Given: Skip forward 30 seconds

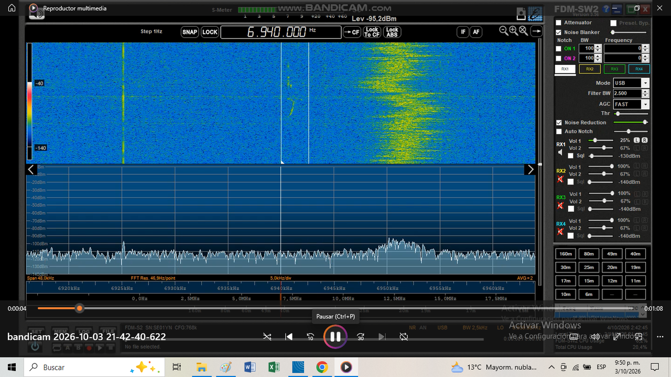Looking at the screenshot, I should (361, 337).
